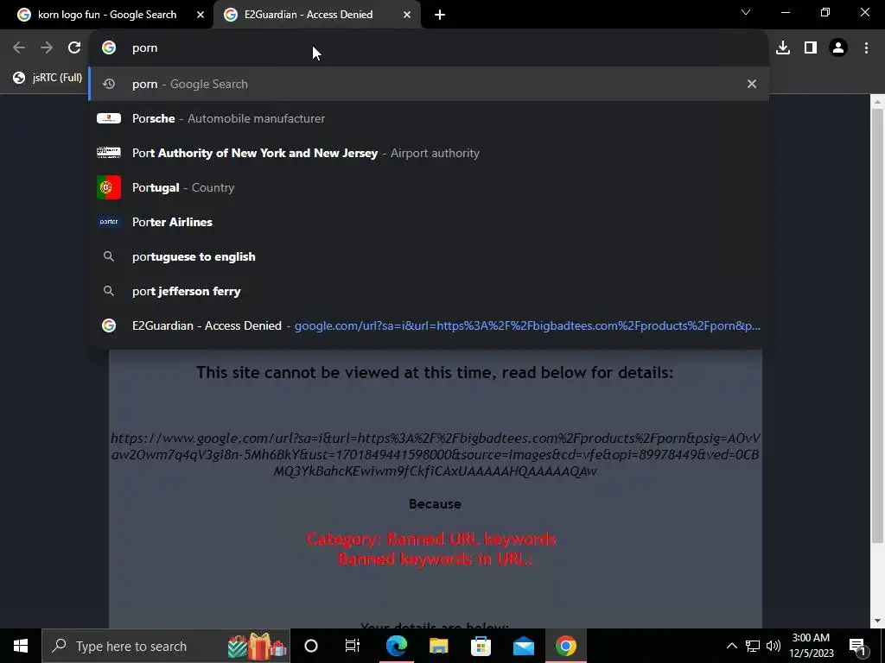This screenshot has width=885, height=663.
Task: Click 'This site cannot be viewed' heading
Action: [x=435, y=373]
